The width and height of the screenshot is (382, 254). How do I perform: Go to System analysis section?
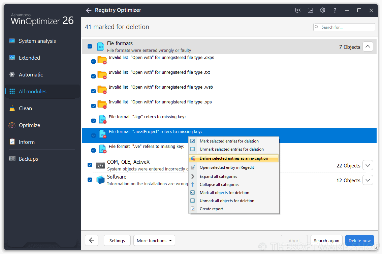43,41
